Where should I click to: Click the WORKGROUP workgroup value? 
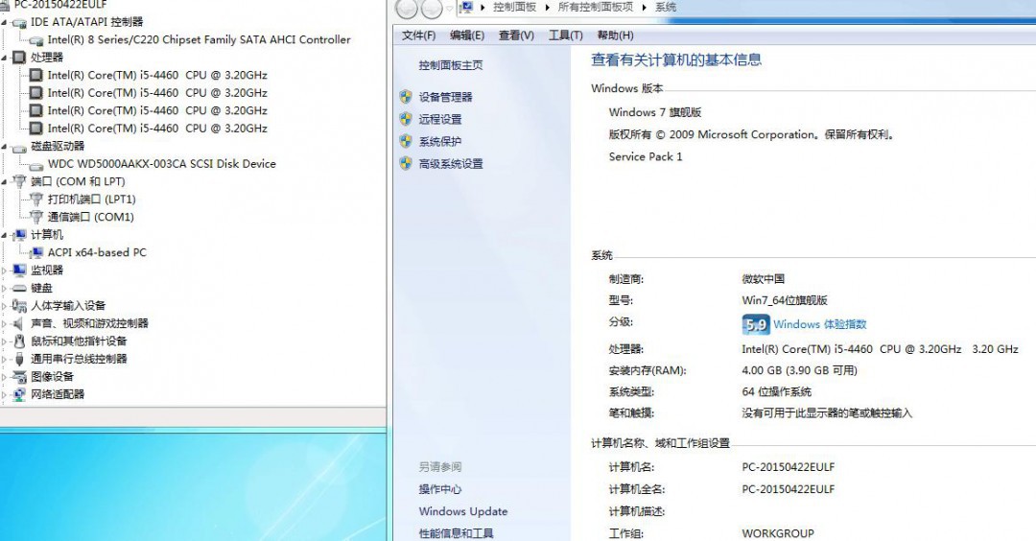point(778,533)
